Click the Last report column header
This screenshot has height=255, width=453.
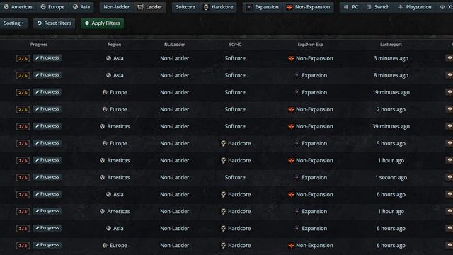tap(391, 45)
